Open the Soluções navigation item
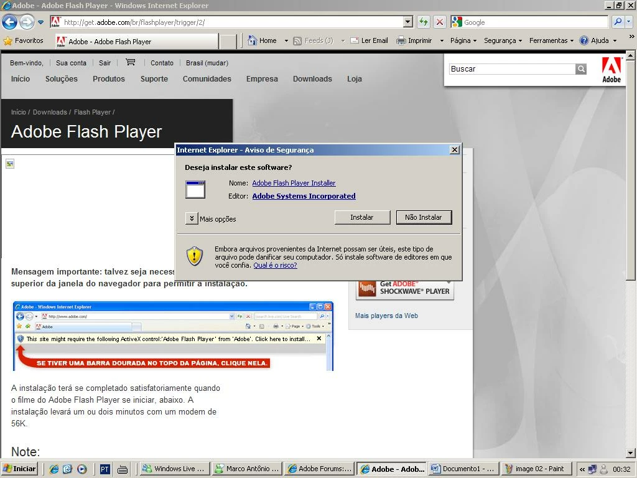Viewport: 637px width, 478px height. click(62, 79)
